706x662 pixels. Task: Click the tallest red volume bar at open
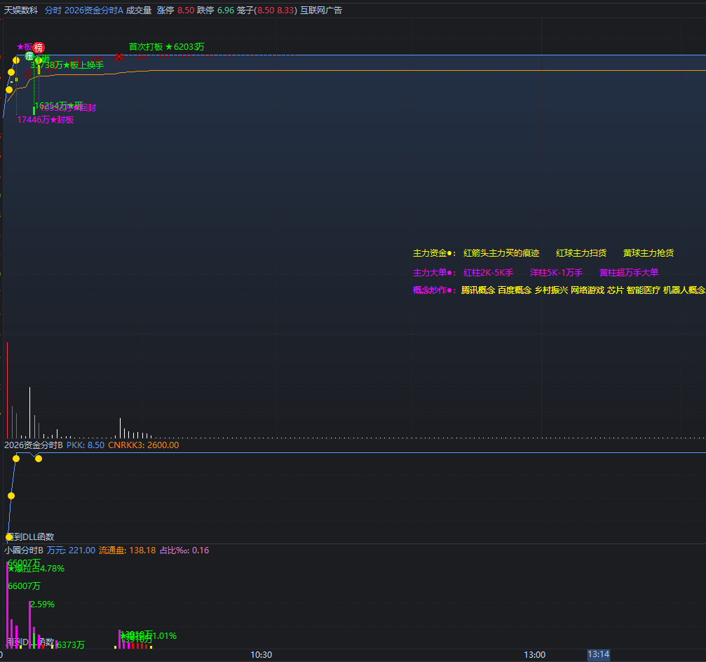point(7,390)
